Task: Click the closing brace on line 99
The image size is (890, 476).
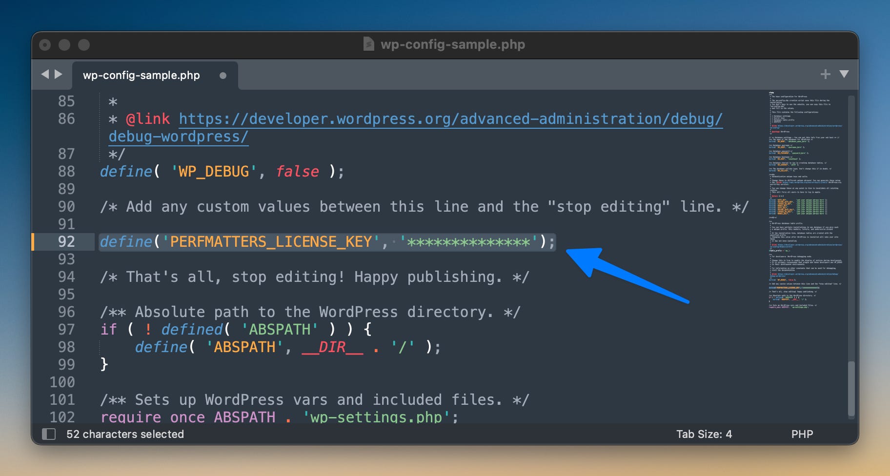Action: coord(104,365)
